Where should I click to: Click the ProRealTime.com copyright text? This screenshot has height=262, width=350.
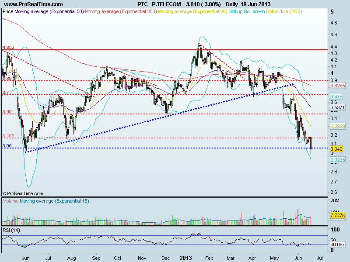(23, 193)
